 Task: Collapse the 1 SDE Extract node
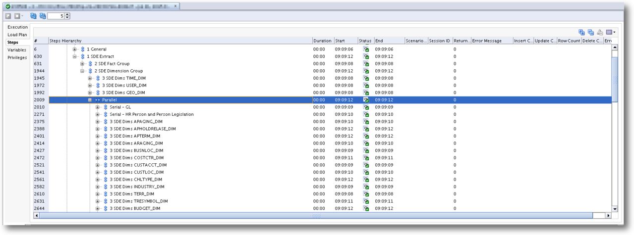(x=75, y=56)
